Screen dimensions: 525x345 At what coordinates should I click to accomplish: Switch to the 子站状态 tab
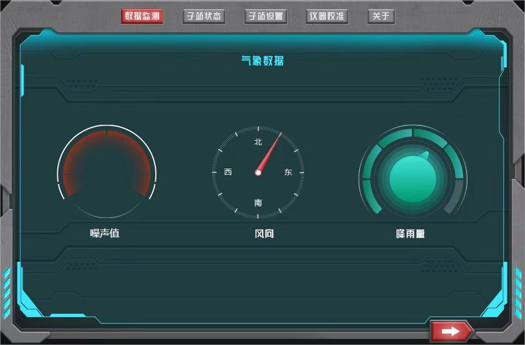pos(204,16)
